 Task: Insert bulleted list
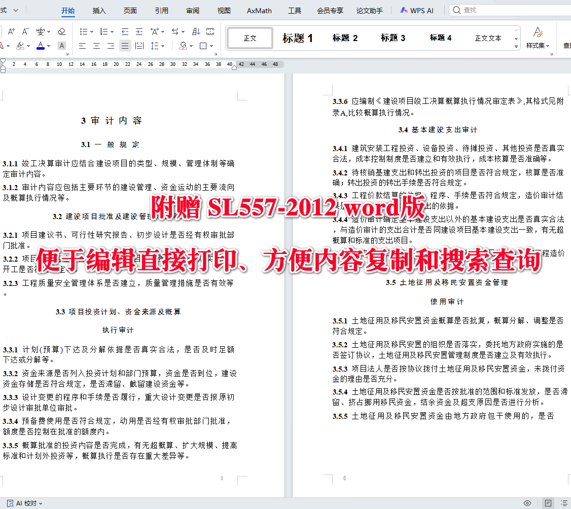84,31
